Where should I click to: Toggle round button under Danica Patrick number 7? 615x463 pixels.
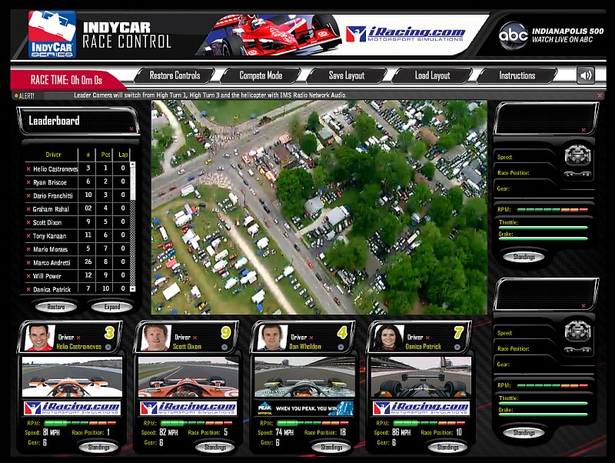pyautogui.click(x=457, y=348)
